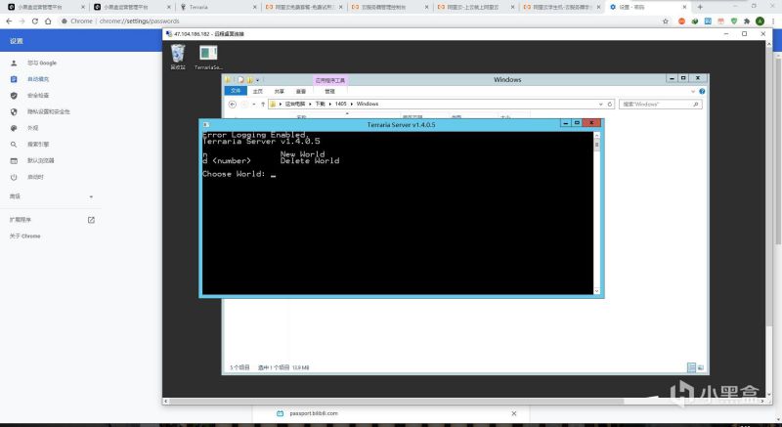Click the Chrome site info icon in address bar
The image size is (782, 427).
pyautogui.click(x=65, y=21)
